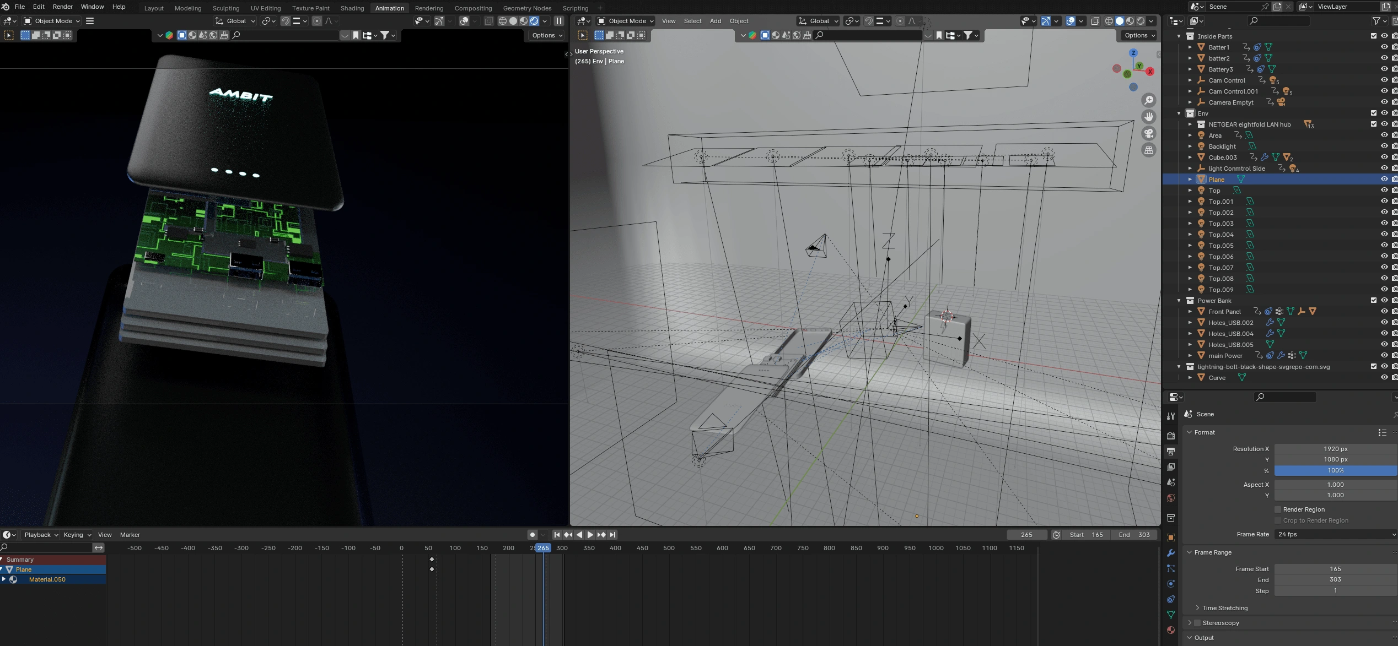This screenshot has width=1398, height=646.
Task: Hide the Plane object with eye icon
Action: pos(1384,180)
